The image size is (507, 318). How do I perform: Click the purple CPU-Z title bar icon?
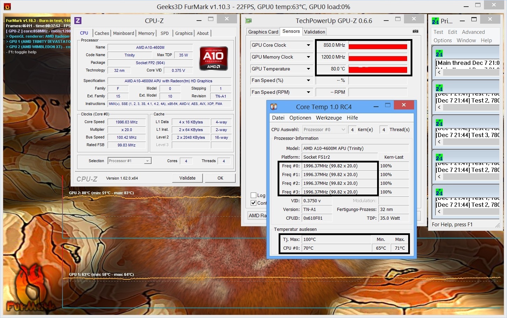click(78, 21)
